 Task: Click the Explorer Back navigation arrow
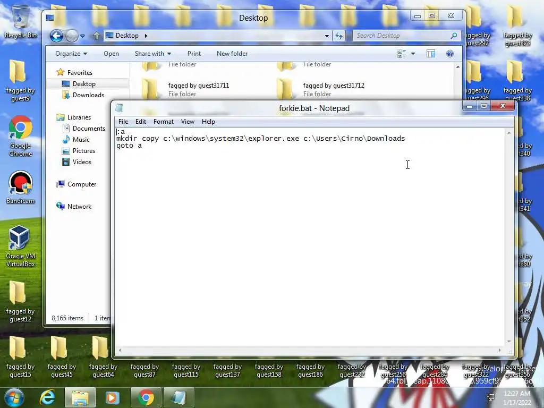tap(56, 36)
